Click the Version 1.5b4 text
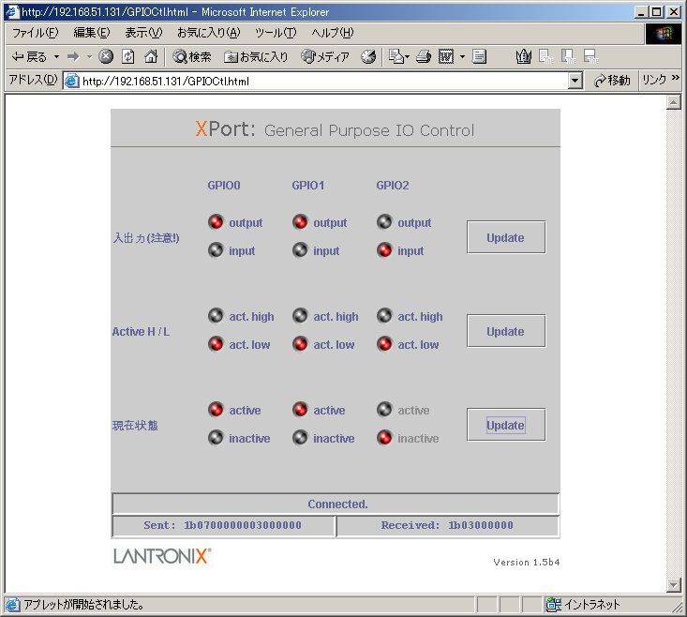Viewport: 687px width, 617px height. [x=526, y=563]
